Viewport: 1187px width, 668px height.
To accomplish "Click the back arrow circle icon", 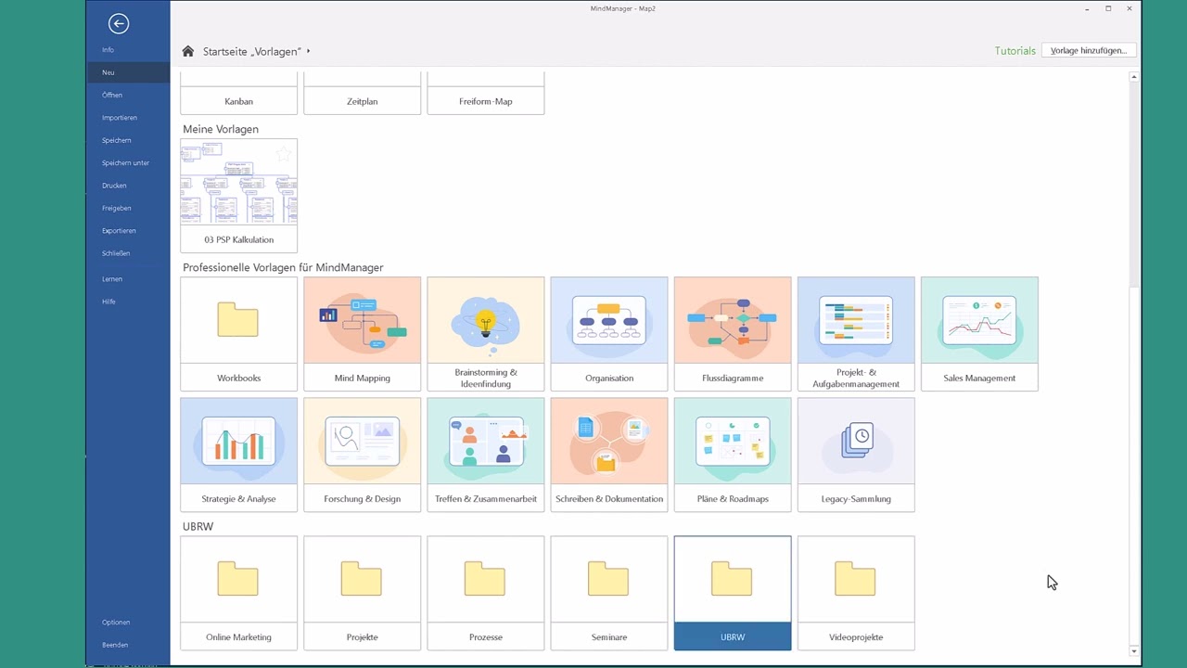I will (118, 24).
